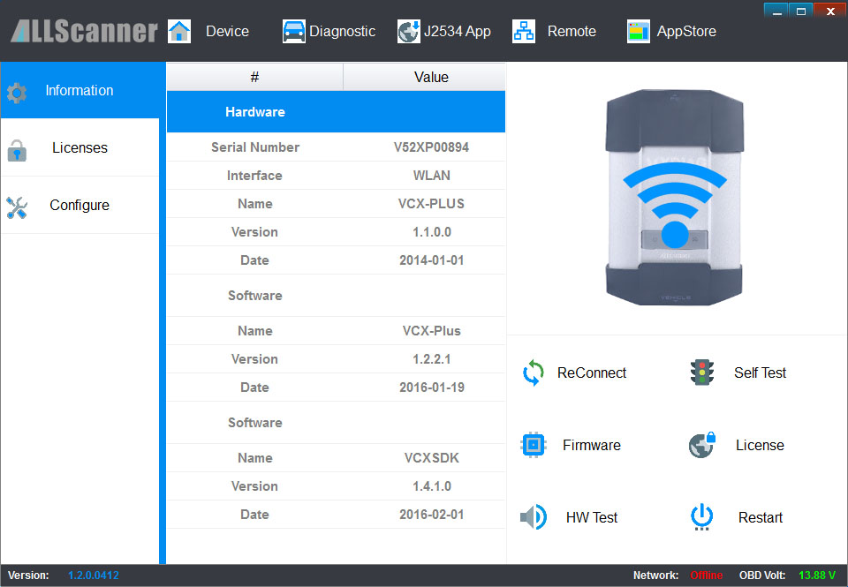This screenshot has height=587, width=848.
Task: Start the HW Test button
Action: click(592, 517)
